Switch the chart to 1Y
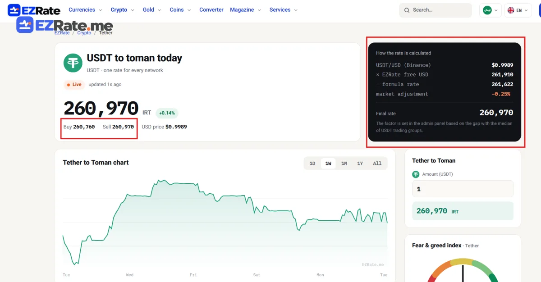541x282 pixels. [x=360, y=164]
